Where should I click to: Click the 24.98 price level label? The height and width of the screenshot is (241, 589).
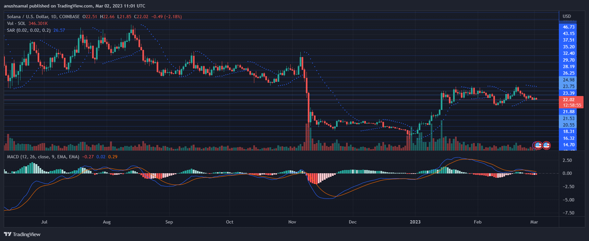[569, 80]
